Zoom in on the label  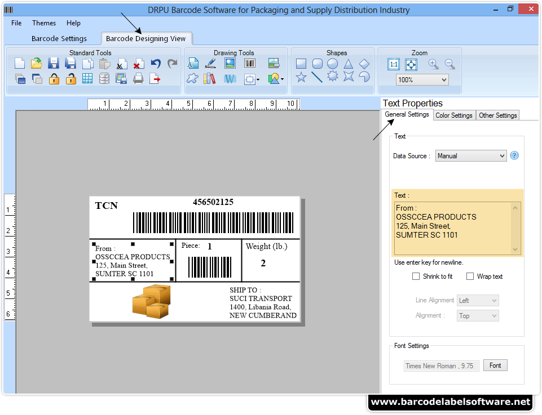click(433, 64)
